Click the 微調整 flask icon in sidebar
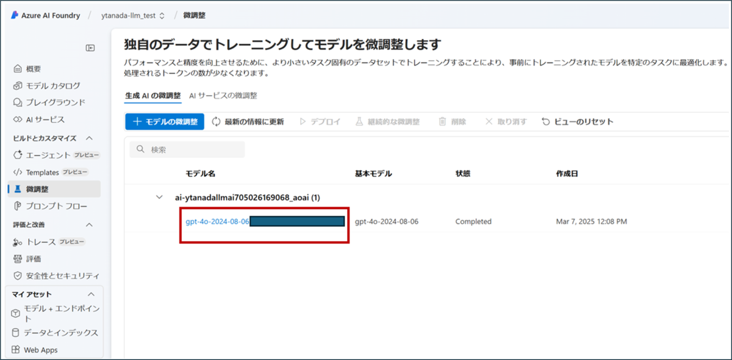The image size is (732, 360). [x=18, y=189]
